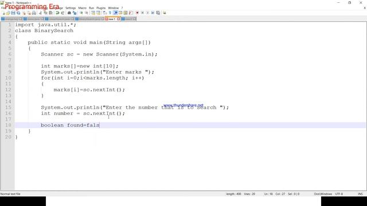
Task: Open user defined language icon
Action: [x=120, y=13]
